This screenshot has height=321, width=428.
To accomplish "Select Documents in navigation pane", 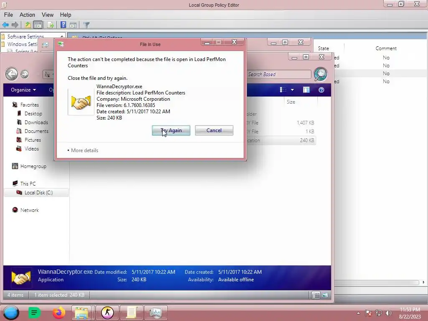I will pos(36,131).
